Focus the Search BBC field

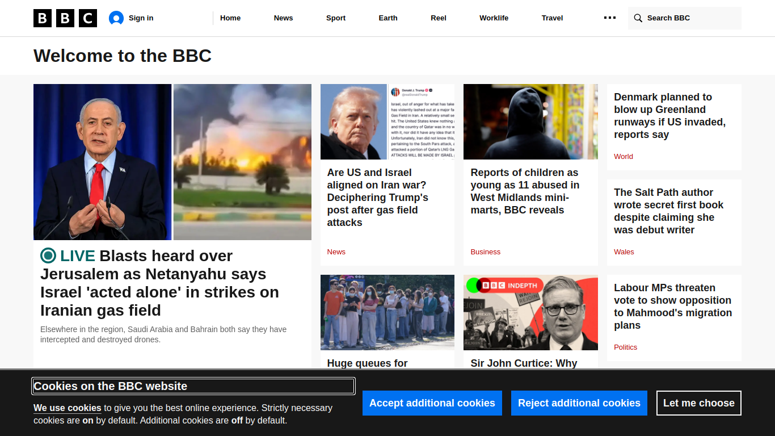685,18
